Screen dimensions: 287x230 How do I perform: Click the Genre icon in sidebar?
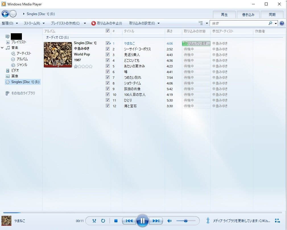coord(13,65)
